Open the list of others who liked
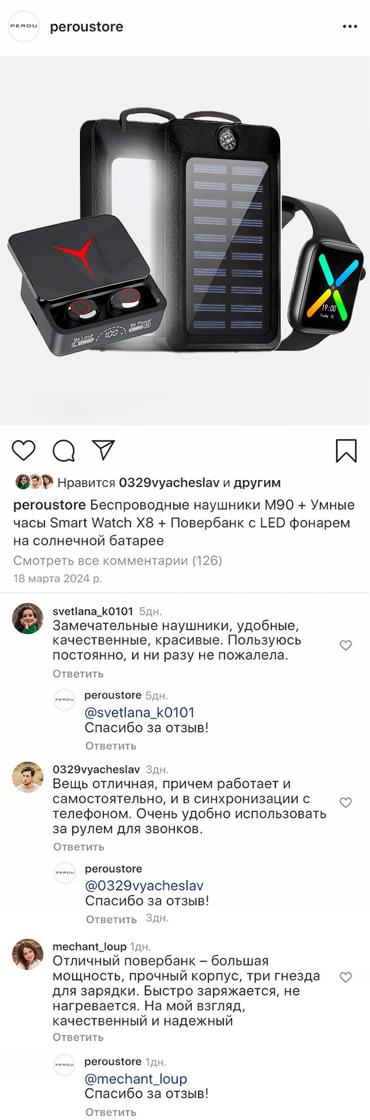The image size is (370, 1120). tap(257, 482)
